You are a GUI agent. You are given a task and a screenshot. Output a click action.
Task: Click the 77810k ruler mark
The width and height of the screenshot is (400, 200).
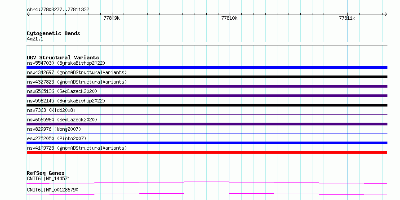[x=229, y=18]
